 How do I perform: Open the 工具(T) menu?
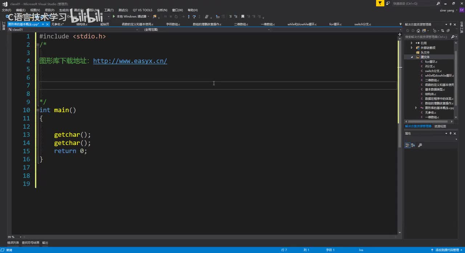(x=109, y=10)
